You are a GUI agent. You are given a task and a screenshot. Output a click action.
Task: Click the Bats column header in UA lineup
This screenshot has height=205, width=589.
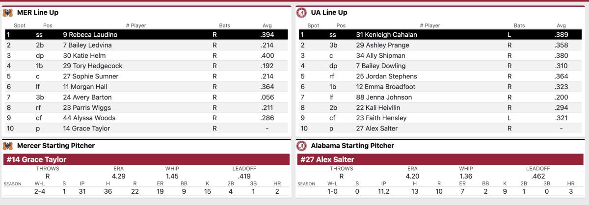pyautogui.click(x=519, y=26)
